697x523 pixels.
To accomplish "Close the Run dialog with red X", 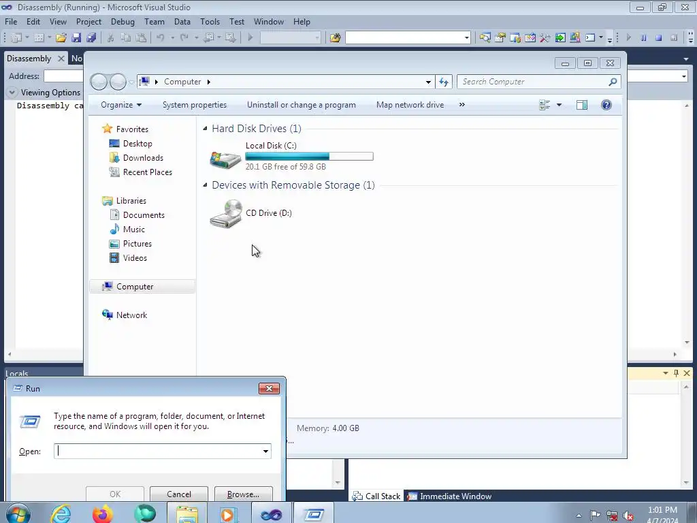I will coord(270,388).
